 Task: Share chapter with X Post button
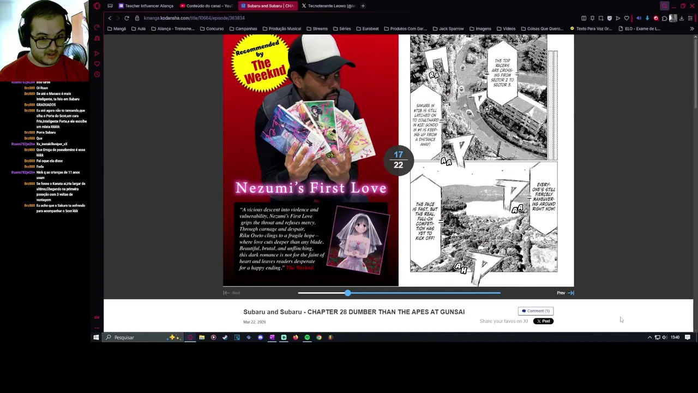[543, 321]
